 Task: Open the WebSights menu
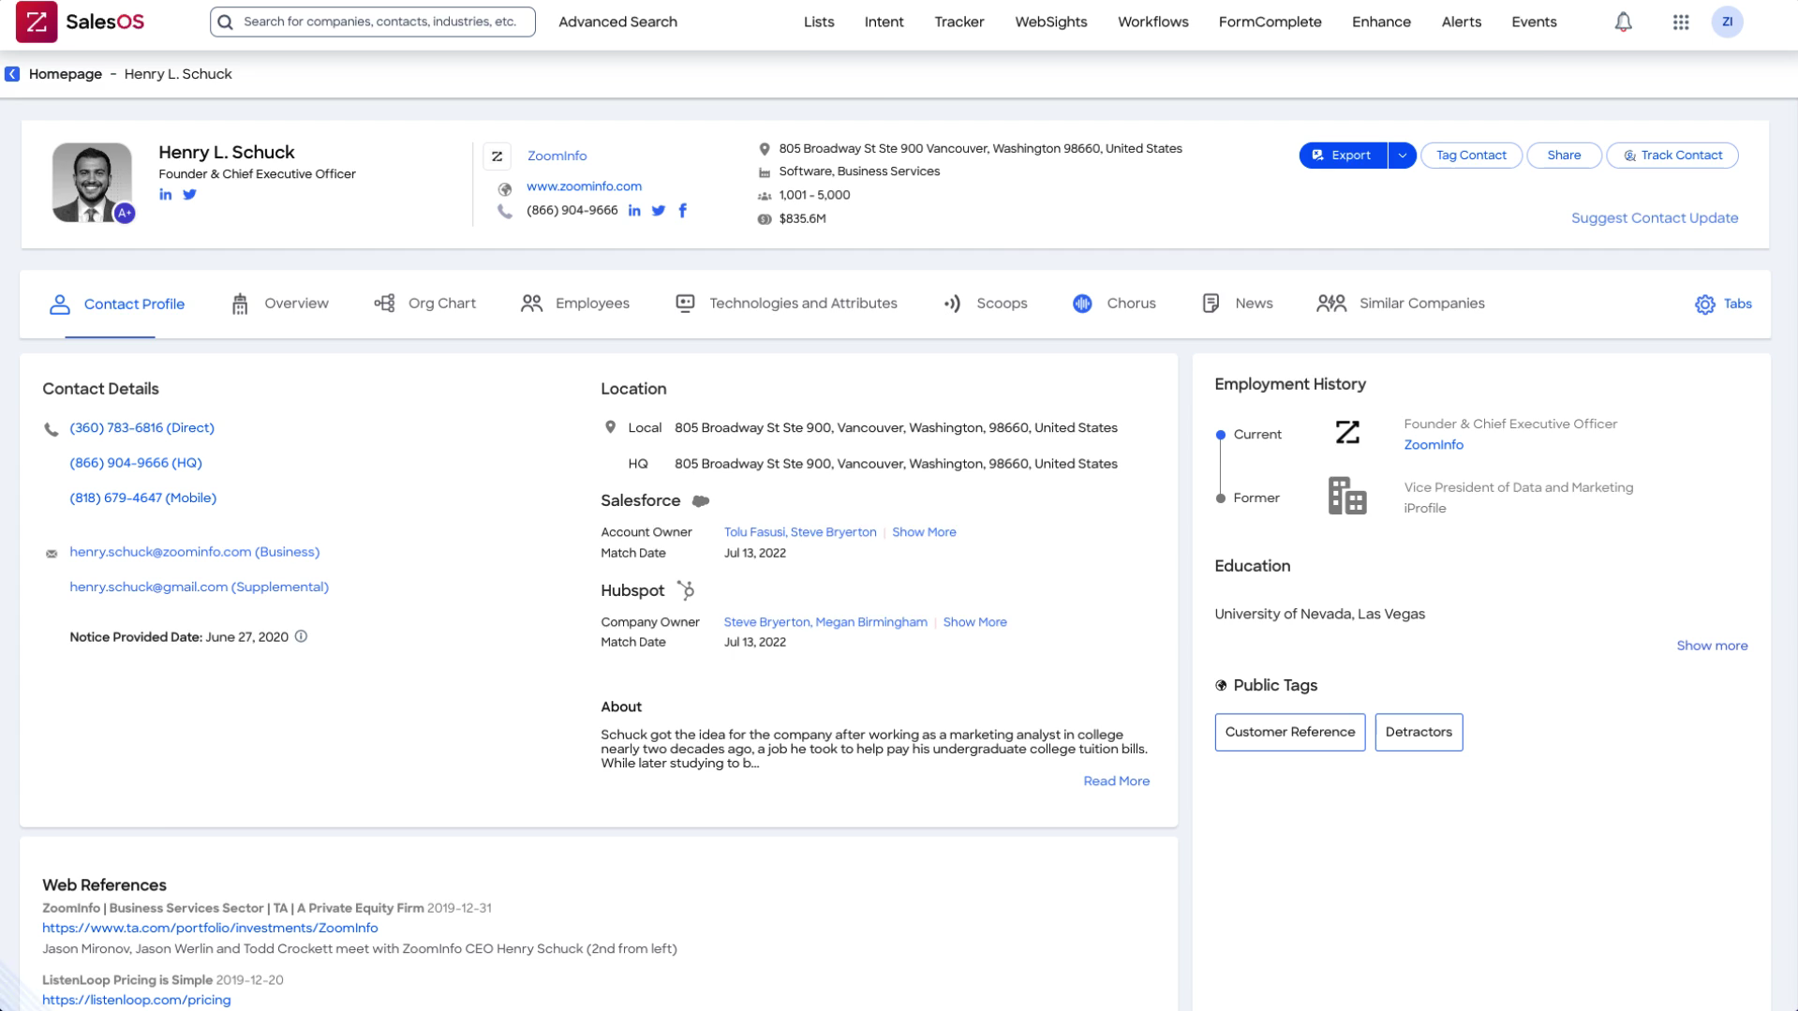pos(1050,22)
